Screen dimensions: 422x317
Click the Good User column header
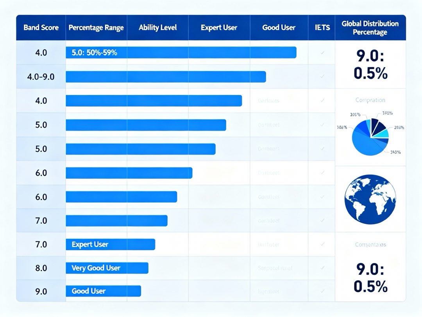pyautogui.click(x=279, y=28)
